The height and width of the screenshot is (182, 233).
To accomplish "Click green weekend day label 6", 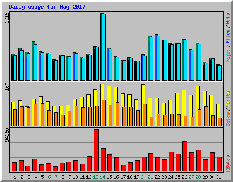I will 49,177.
